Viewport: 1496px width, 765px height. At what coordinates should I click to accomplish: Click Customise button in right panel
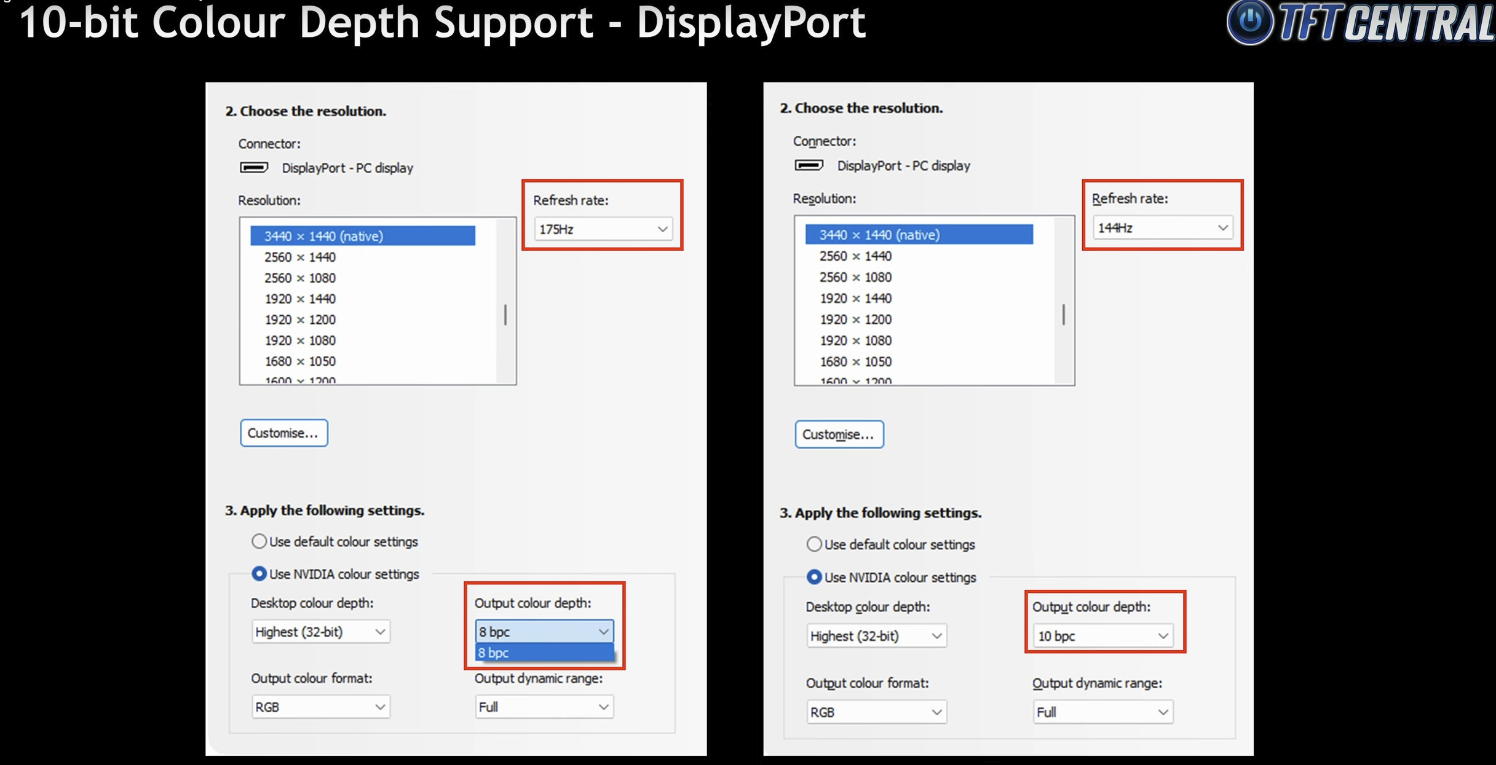coord(839,434)
